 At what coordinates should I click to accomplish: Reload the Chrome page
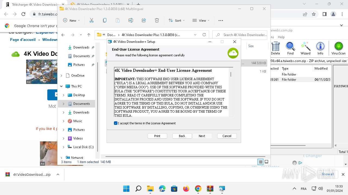[23, 14]
